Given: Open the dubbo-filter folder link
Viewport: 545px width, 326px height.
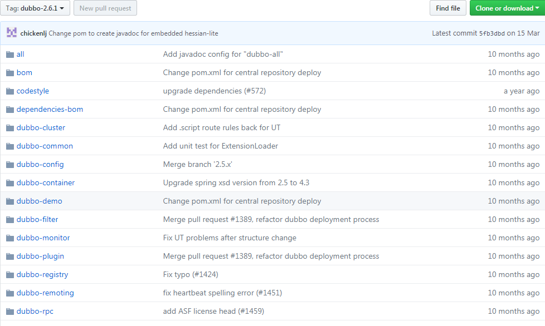Looking at the screenshot, I should (37, 220).
